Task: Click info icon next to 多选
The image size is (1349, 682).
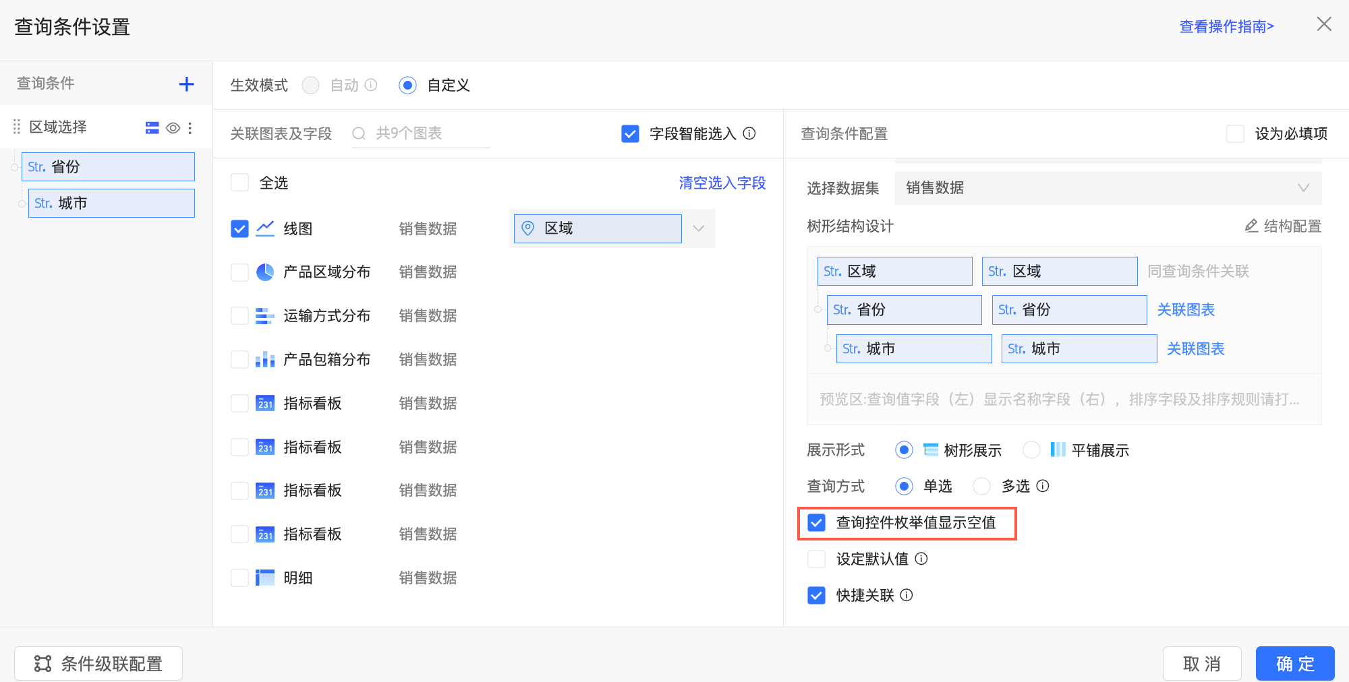Action: click(x=1043, y=486)
